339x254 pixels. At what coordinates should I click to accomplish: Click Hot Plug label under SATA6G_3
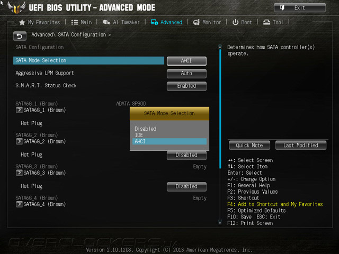pos(32,186)
